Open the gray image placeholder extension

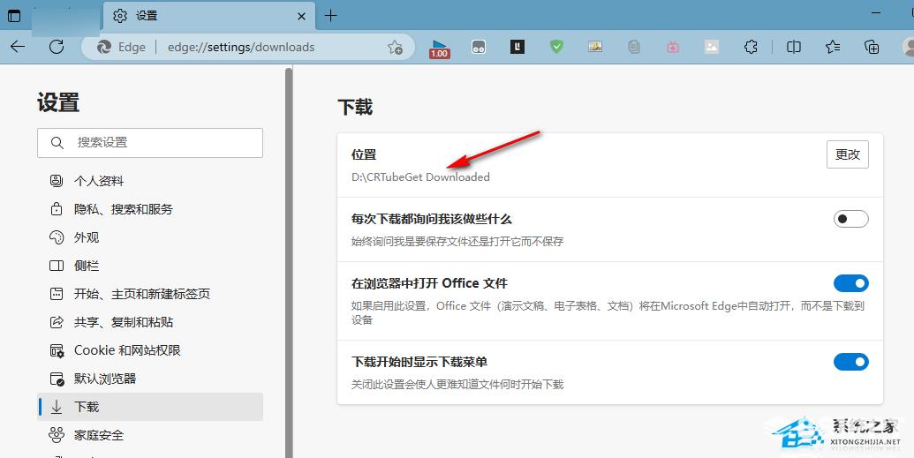(x=712, y=47)
